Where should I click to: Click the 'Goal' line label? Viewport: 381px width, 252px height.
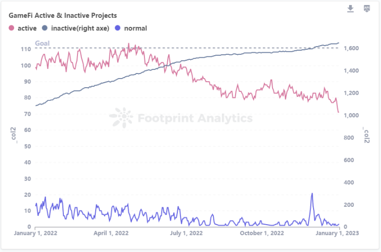(x=42, y=44)
